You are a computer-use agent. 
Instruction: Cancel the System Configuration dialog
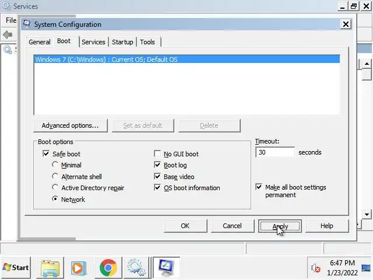pos(232,226)
